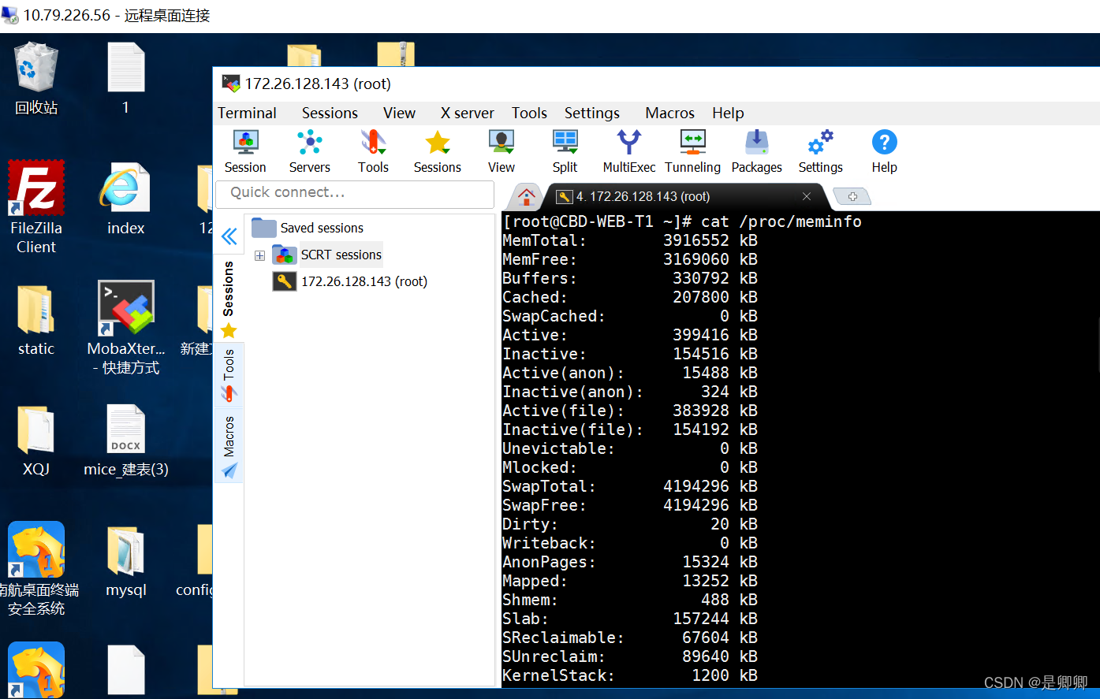Open the X server menu
The height and width of the screenshot is (699, 1100).
[467, 113]
